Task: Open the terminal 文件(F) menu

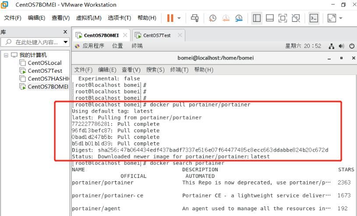Action: pos(83,70)
